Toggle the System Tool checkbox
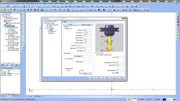 coord(65,29)
